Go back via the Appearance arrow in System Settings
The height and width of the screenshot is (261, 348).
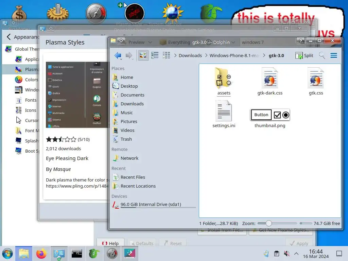click(x=8, y=37)
